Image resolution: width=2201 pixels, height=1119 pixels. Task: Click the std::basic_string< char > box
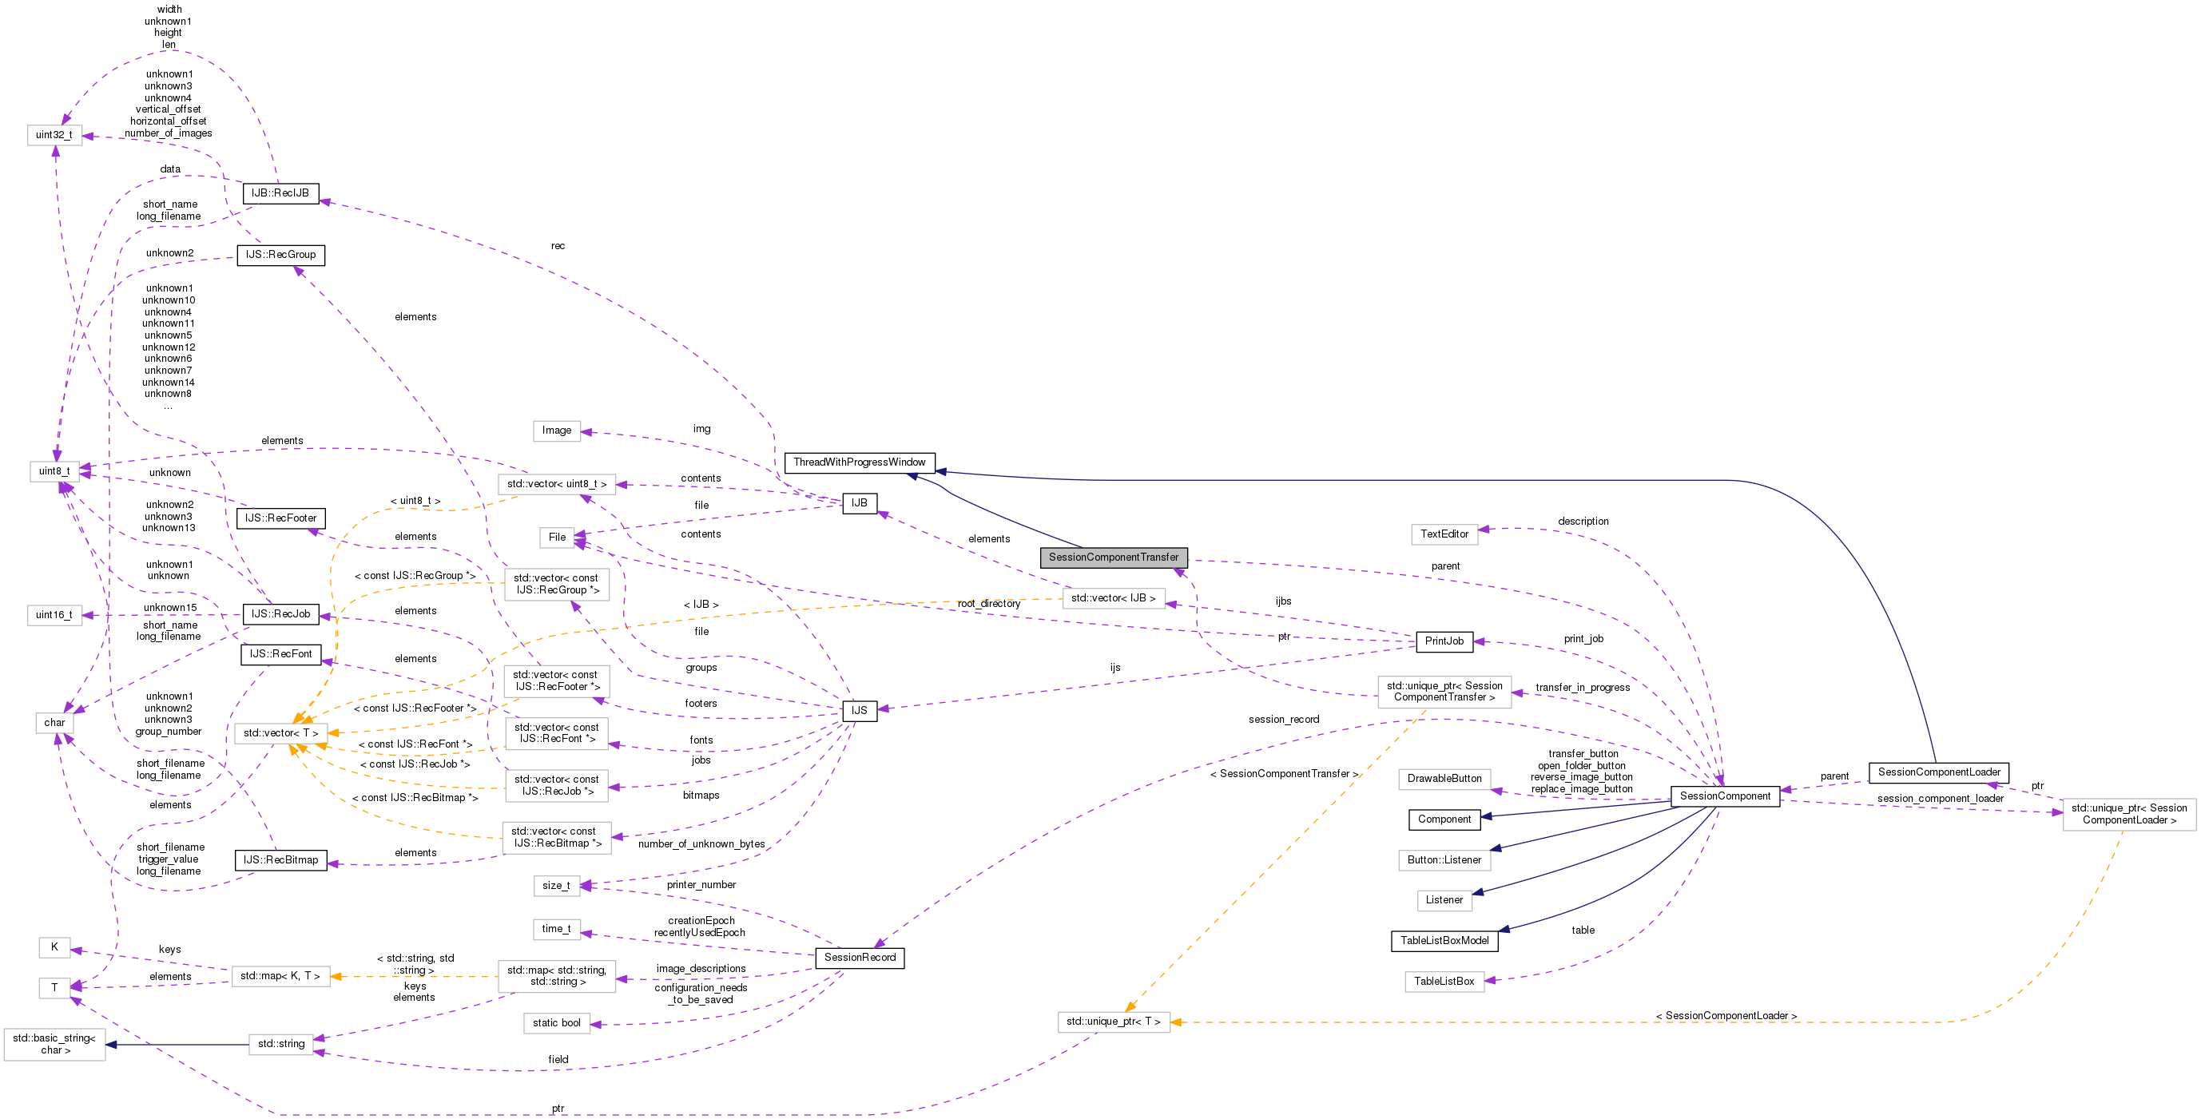pyautogui.click(x=54, y=1044)
